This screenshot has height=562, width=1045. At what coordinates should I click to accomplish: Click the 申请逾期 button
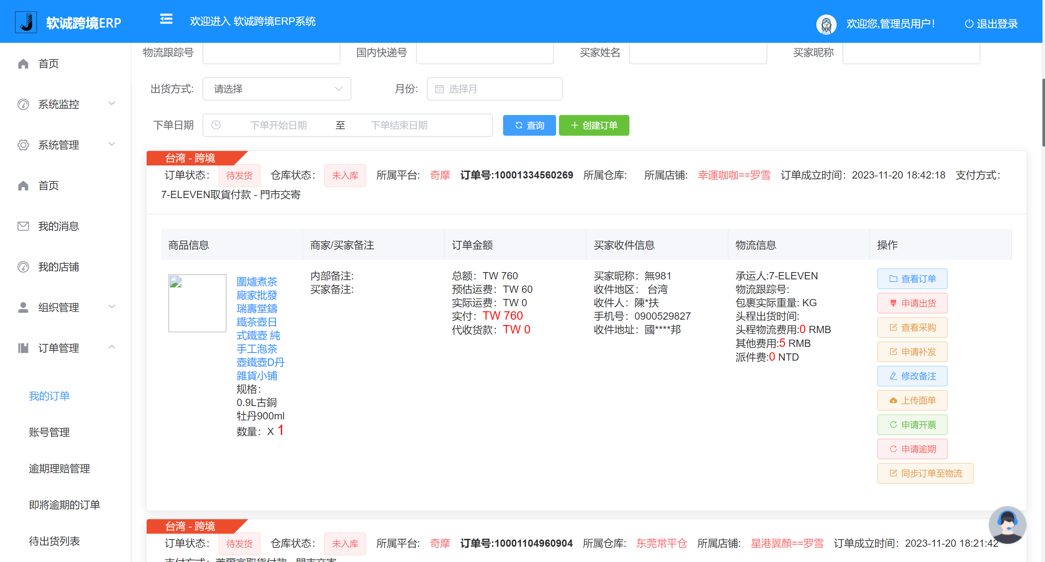[x=913, y=449]
